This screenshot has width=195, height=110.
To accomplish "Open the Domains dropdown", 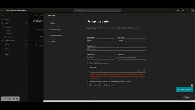I will 132,58.
